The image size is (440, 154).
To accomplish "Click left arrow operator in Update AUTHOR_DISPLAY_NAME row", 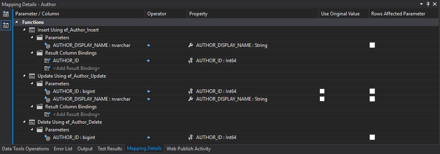I will 148,99.
